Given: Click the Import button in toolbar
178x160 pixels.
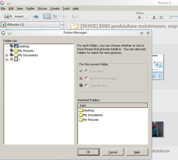Looking at the screenshot, I should click(16, 16).
